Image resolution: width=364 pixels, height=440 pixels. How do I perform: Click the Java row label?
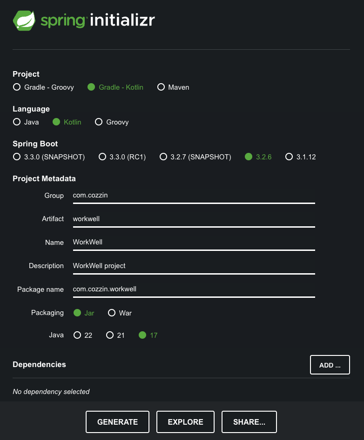pyautogui.click(x=56, y=335)
